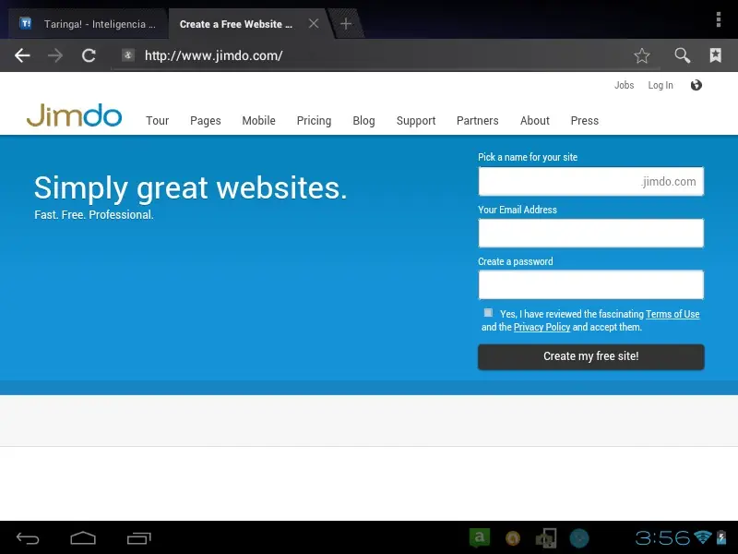Open the bookmarks list icon
738x554 pixels.
pyautogui.click(x=716, y=55)
